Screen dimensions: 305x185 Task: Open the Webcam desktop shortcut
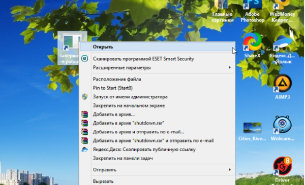coord(283,128)
